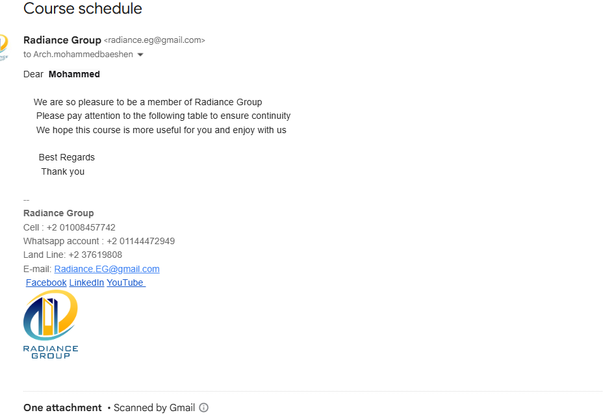Open the YouTube link in signature
The image size is (603, 415).
tap(125, 283)
